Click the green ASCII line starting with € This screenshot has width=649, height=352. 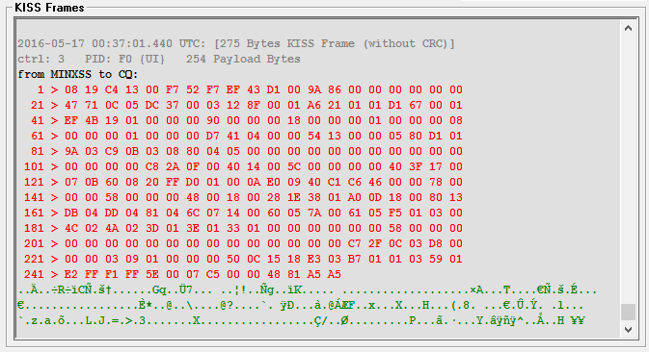[301, 306]
